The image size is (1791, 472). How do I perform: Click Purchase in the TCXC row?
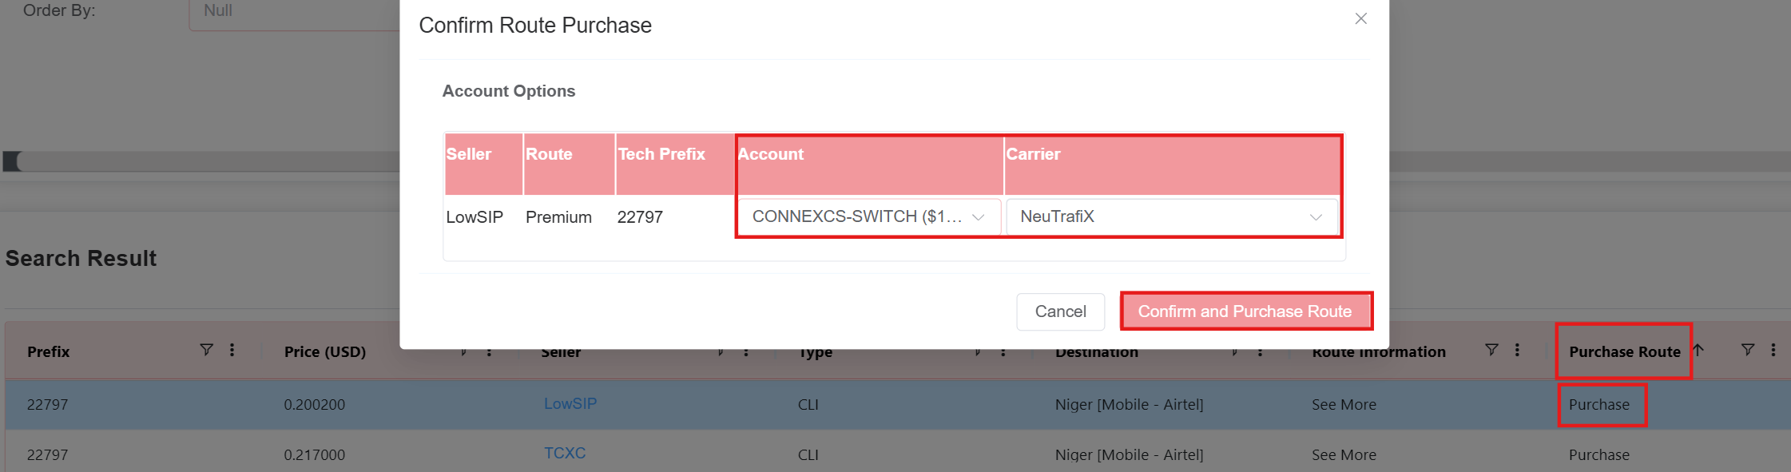click(x=1598, y=455)
